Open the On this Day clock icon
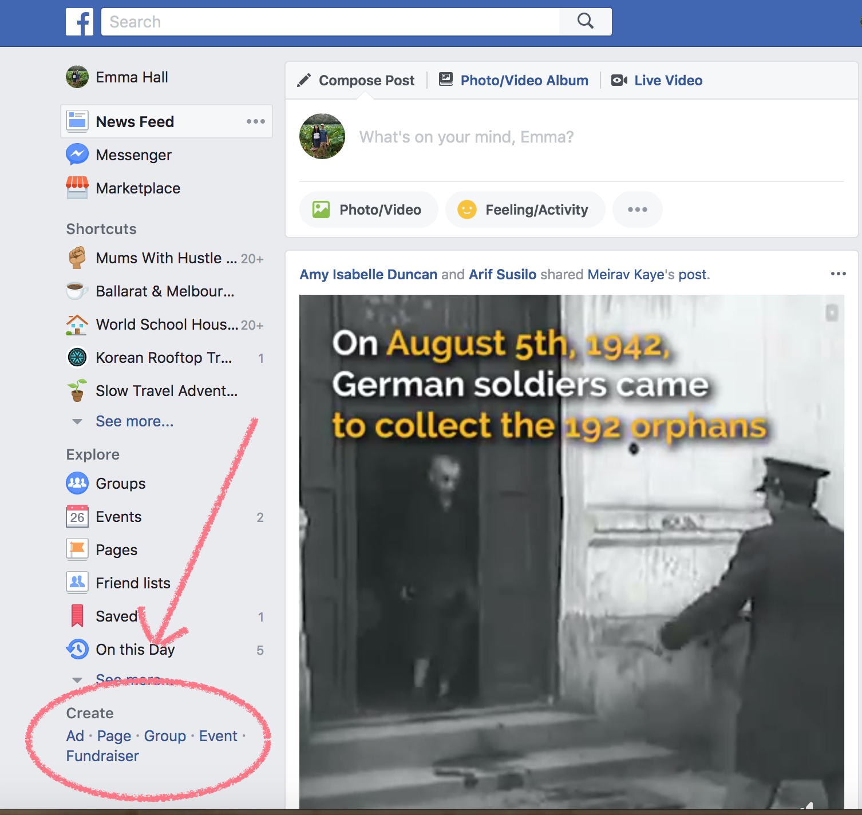This screenshot has width=862, height=815. pyautogui.click(x=77, y=649)
